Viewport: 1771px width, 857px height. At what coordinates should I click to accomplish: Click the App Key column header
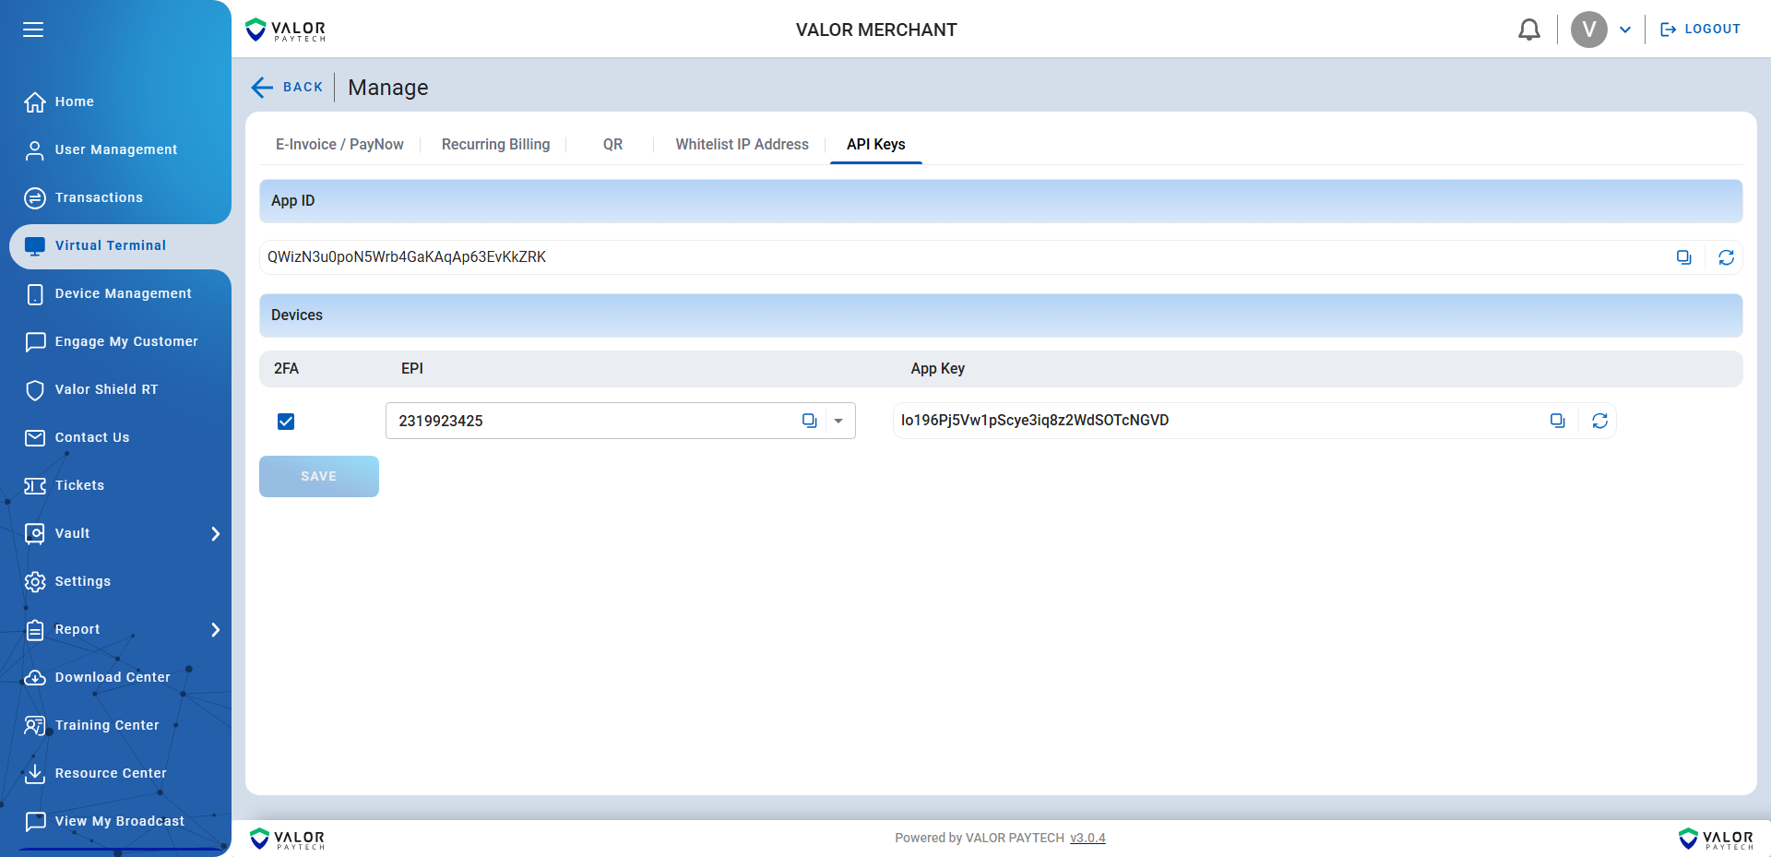938,368
